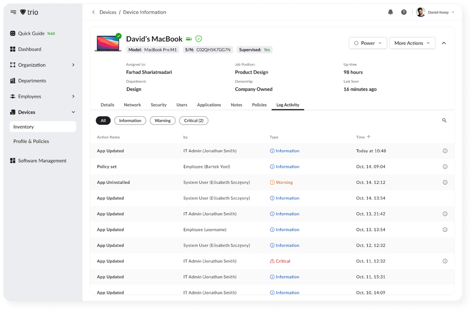Open the Power dropdown

click(x=368, y=43)
